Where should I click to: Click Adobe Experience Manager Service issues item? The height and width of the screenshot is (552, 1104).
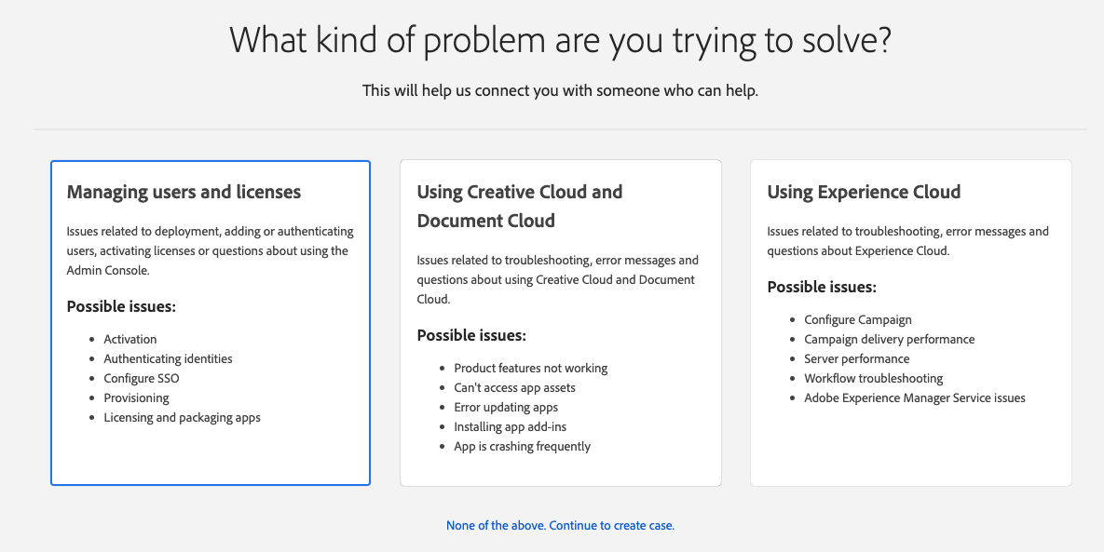click(x=914, y=398)
